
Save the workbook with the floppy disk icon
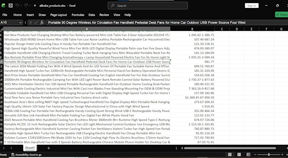(x=11, y=5)
